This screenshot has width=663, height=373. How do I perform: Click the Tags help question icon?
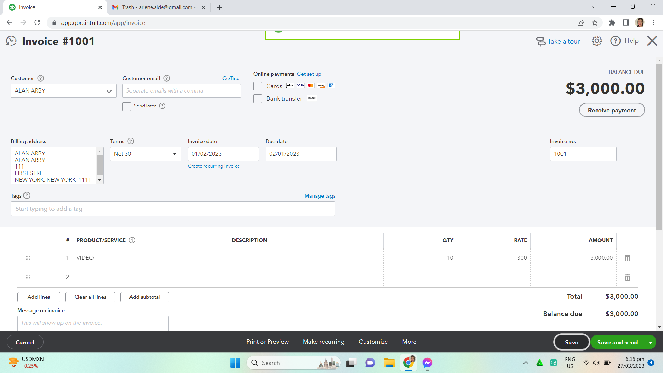(x=27, y=195)
